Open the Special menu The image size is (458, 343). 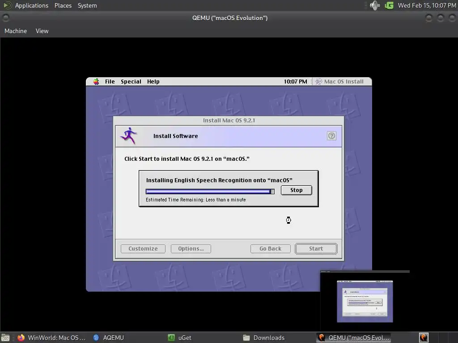pos(131,82)
